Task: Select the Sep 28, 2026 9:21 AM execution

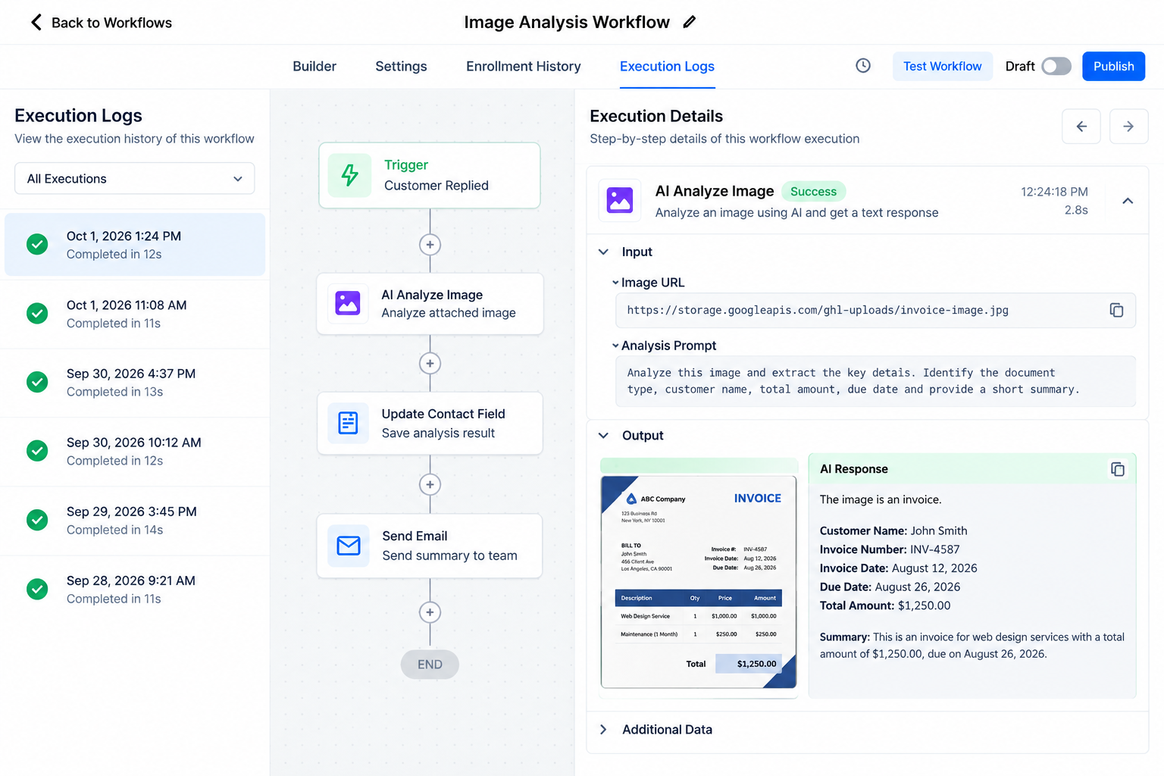Action: coord(135,590)
